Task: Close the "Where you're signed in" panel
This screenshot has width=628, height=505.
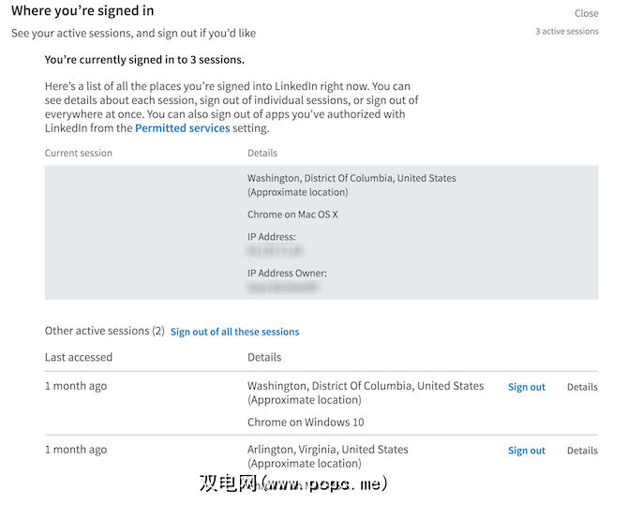Action: (x=586, y=13)
